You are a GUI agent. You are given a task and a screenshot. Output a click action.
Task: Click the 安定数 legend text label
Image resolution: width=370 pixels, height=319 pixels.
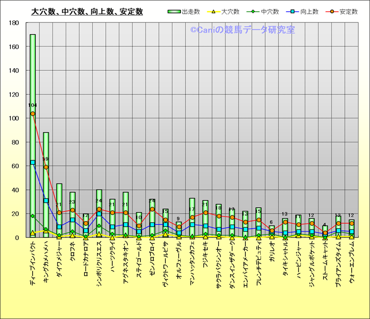point(349,11)
